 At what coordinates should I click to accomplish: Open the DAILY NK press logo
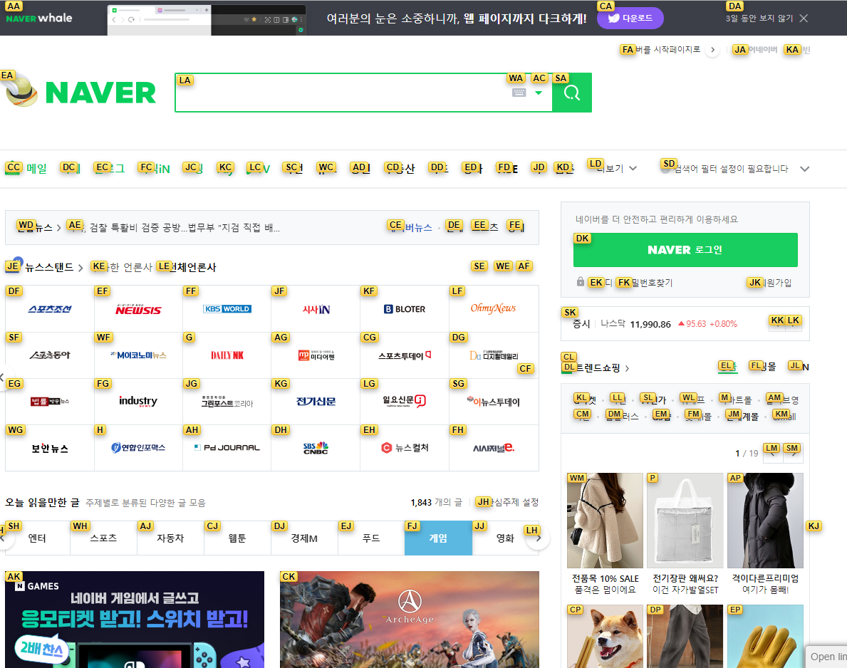[227, 355]
